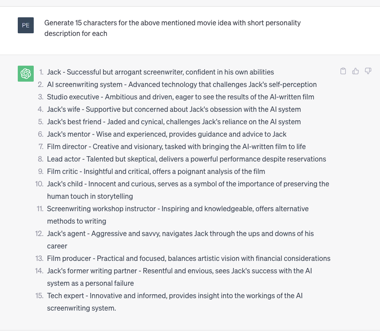Copy the response with the clipboard icon

pos(343,71)
